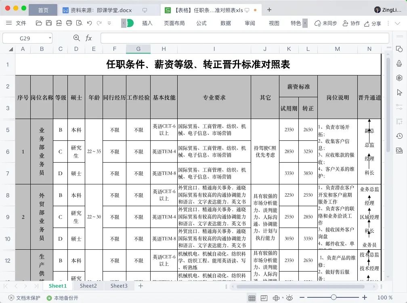Switch to the 公式 ribbon tab
The width and height of the screenshot is (407, 303).
point(201,23)
